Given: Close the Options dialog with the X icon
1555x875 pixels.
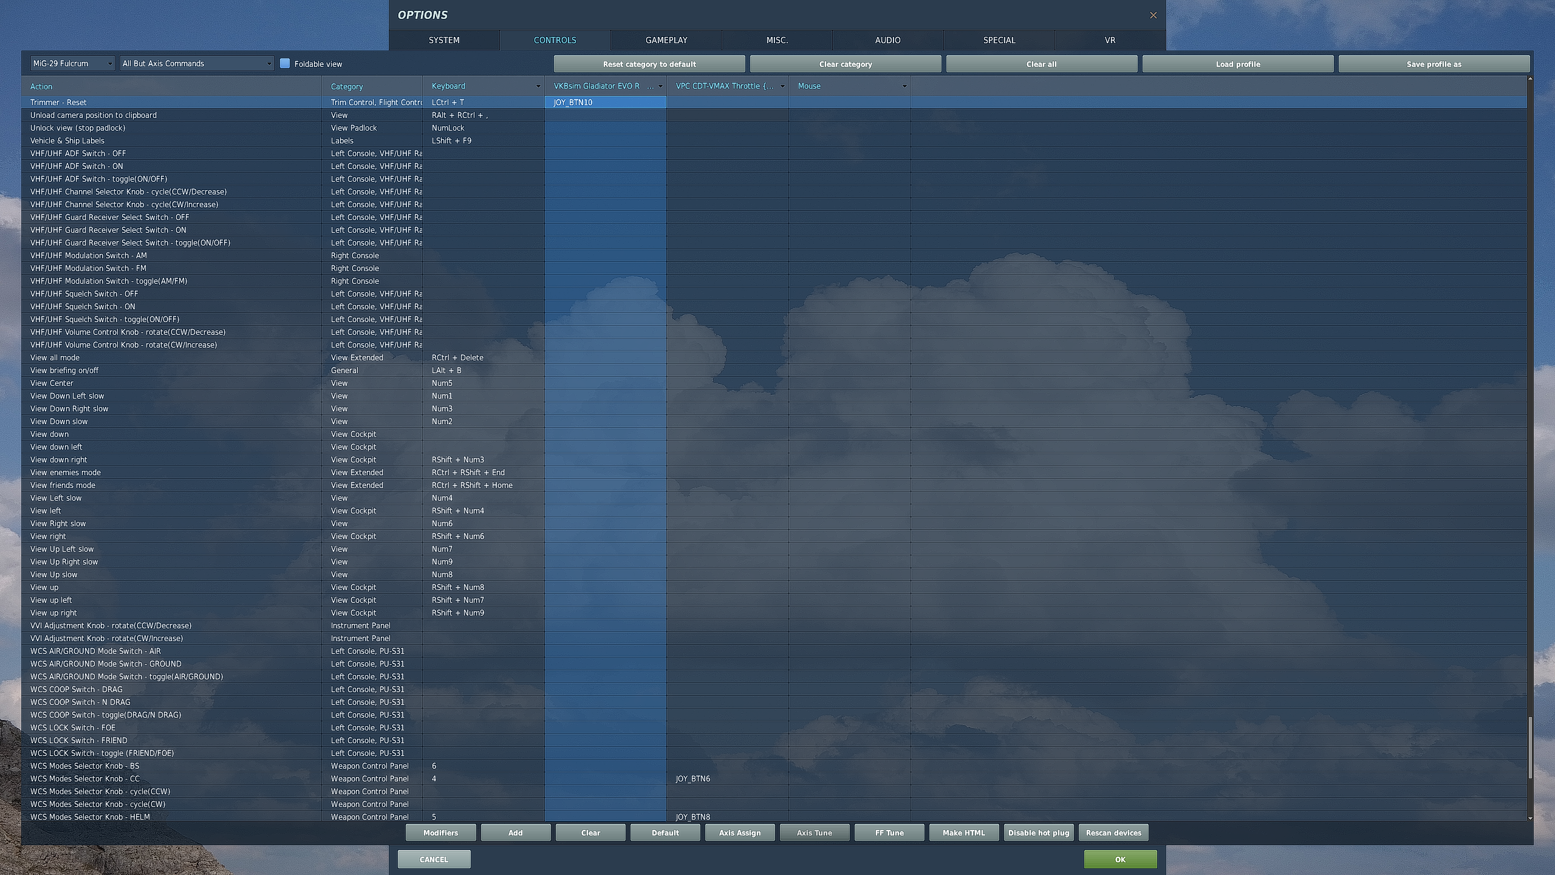Looking at the screenshot, I should pyautogui.click(x=1153, y=15).
